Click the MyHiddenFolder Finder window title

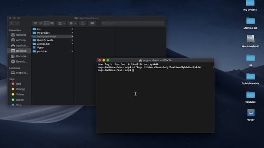pyautogui.click(x=87, y=18)
